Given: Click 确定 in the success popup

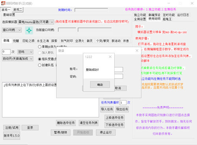Looking at the screenshot, I should (x=100, y=85).
